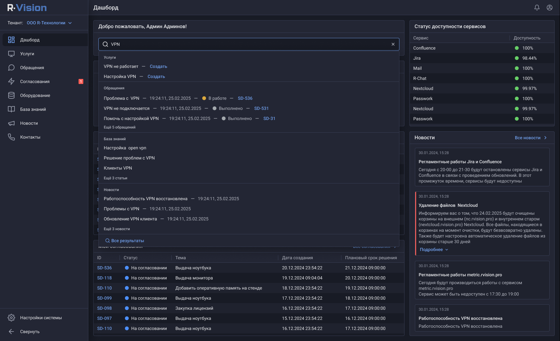The width and height of the screenshot is (560, 341).
Task: Select news Работоспособность VPN восстановлена in results
Action: [x=145, y=199]
